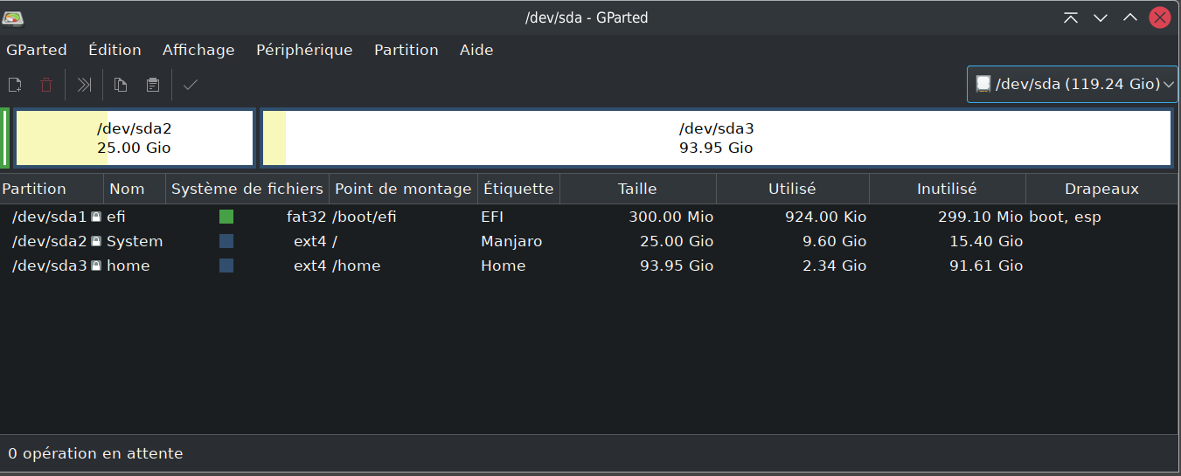Select /dev/sda3 93.95 Gio block in disk map
This screenshot has height=476, width=1181.
(717, 138)
